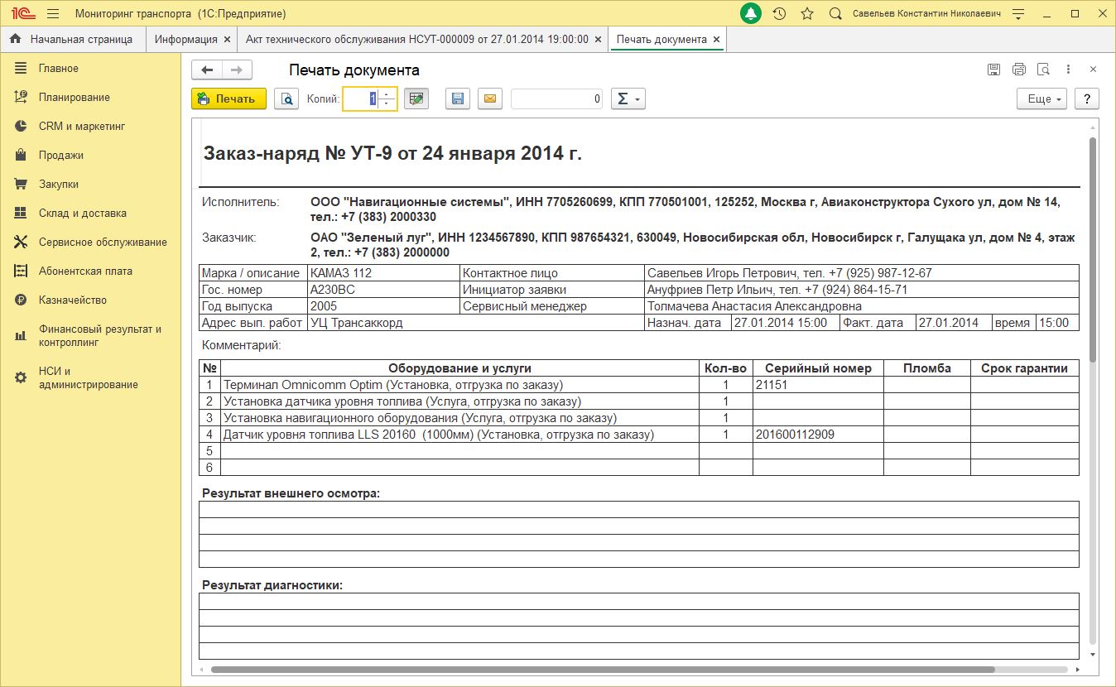Send document by email envelope icon
The image size is (1116, 687).
(489, 98)
